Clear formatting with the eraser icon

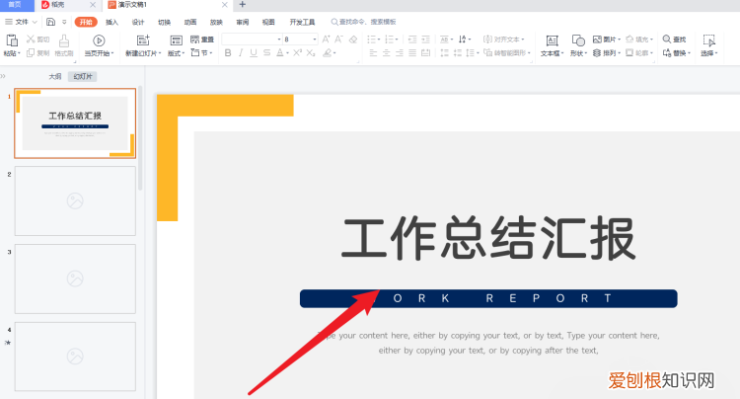353,40
